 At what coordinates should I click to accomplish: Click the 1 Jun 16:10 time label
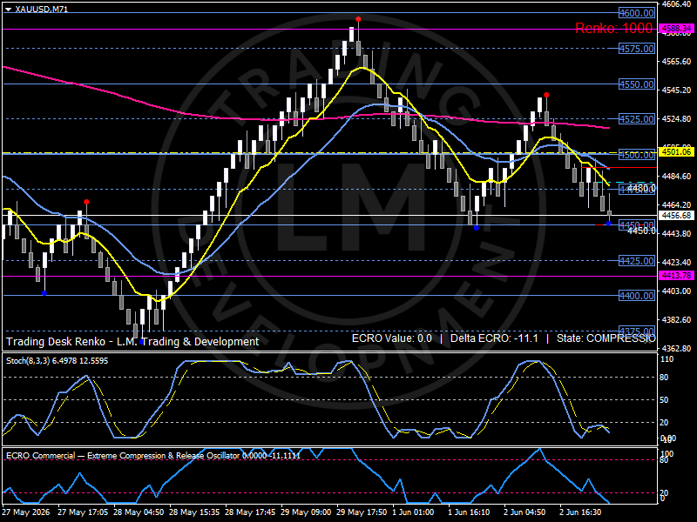(469, 512)
